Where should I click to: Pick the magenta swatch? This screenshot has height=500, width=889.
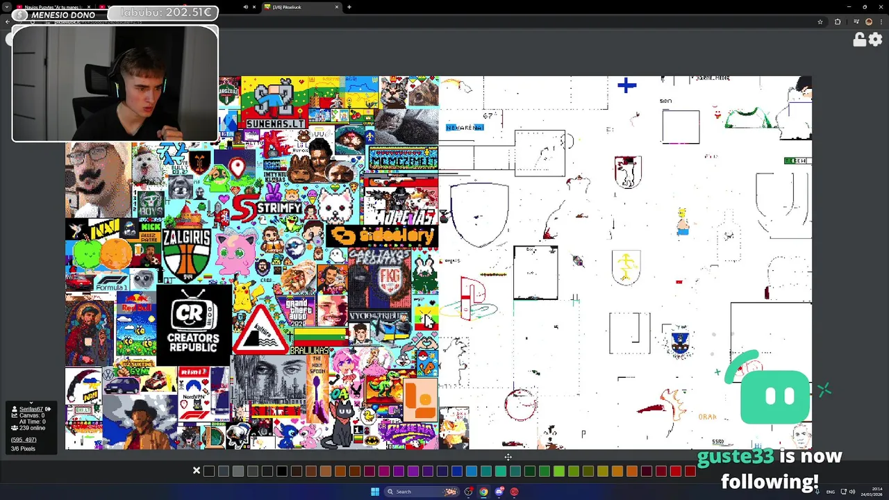click(383, 472)
